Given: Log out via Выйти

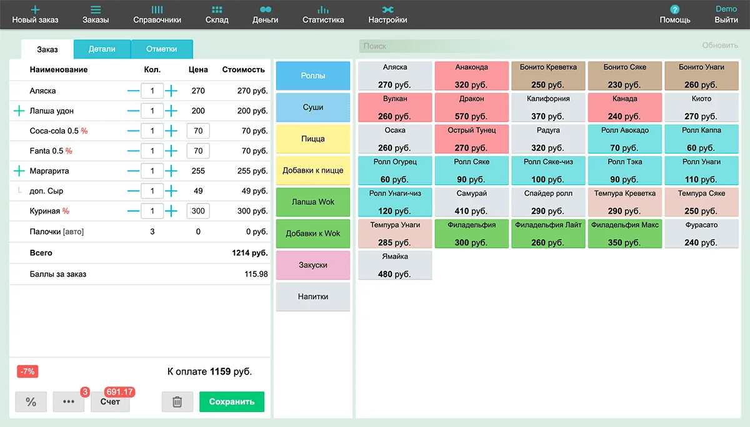Looking at the screenshot, I should 726,19.
